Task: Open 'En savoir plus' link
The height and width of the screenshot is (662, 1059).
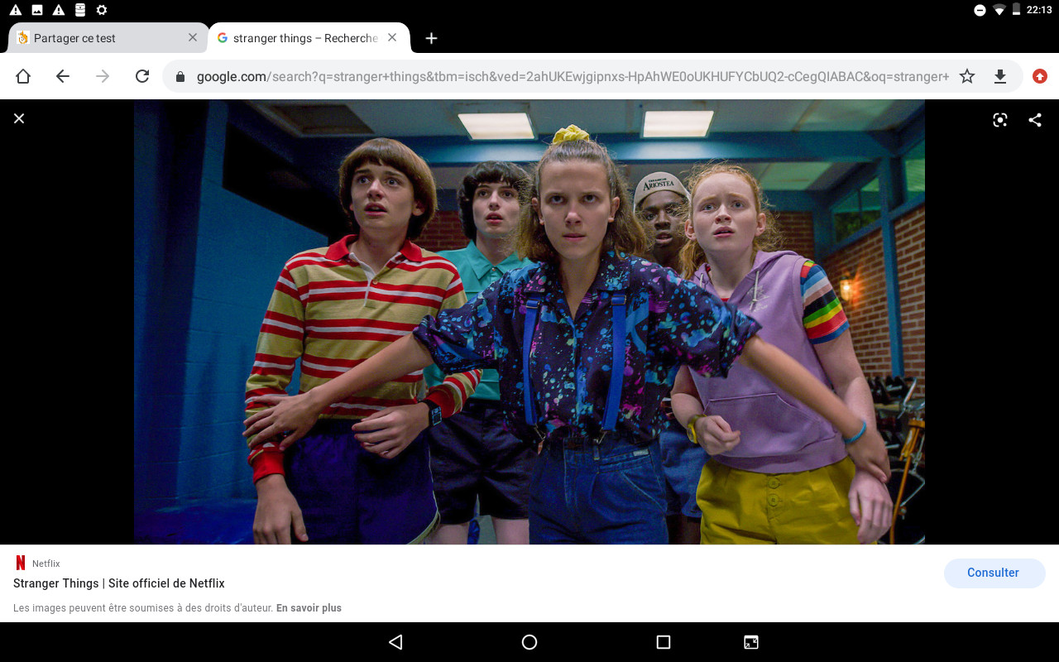Action: pyautogui.click(x=309, y=608)
